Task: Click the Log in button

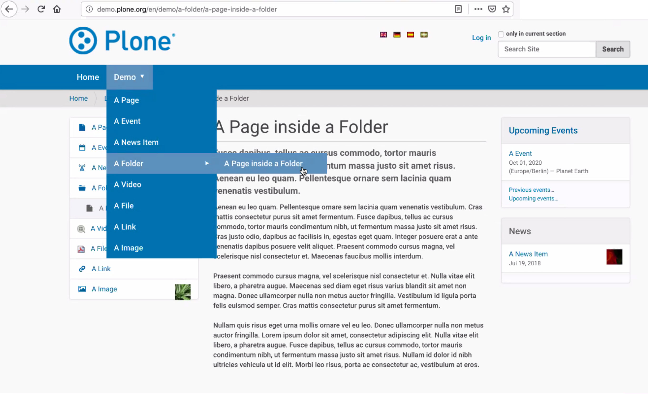Action: 481,38
